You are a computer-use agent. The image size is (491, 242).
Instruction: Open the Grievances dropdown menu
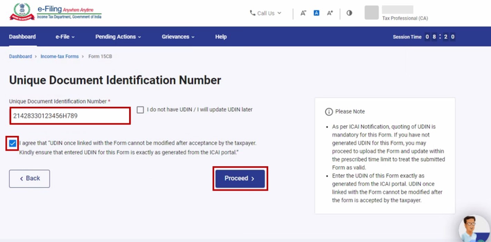(x=178, y=37)
